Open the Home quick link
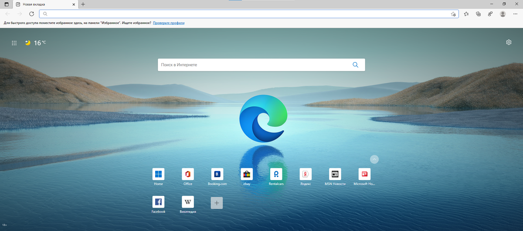This screenshot has width=523, height=231. coord(158,177)
